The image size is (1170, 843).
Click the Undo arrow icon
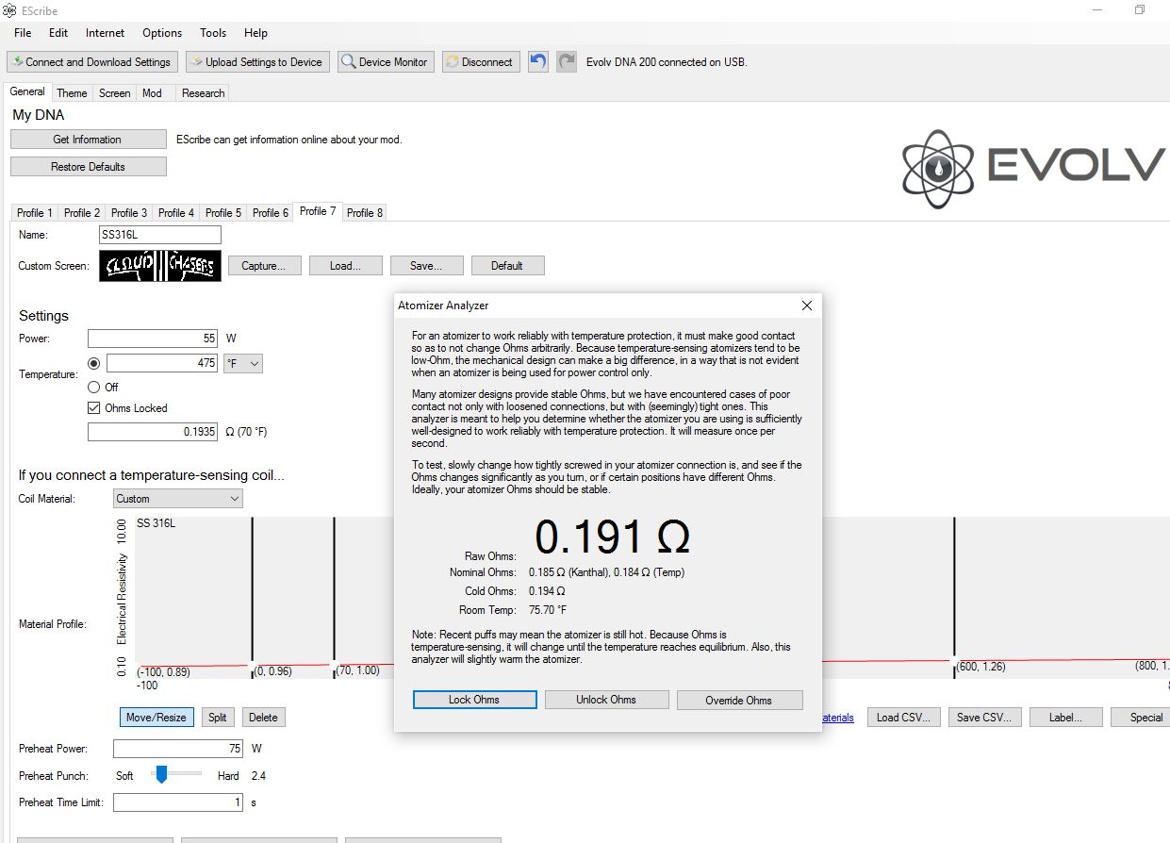point(538,62)
